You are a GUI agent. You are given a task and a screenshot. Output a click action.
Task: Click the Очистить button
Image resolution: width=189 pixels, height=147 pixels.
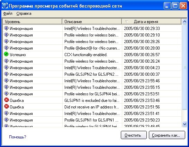[x=134, y=135]
